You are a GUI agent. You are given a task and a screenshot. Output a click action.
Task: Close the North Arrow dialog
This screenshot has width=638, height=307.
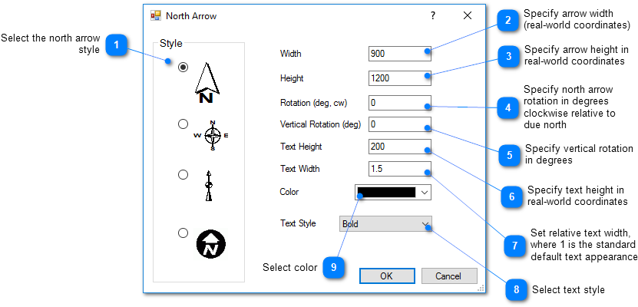[468, 15]
